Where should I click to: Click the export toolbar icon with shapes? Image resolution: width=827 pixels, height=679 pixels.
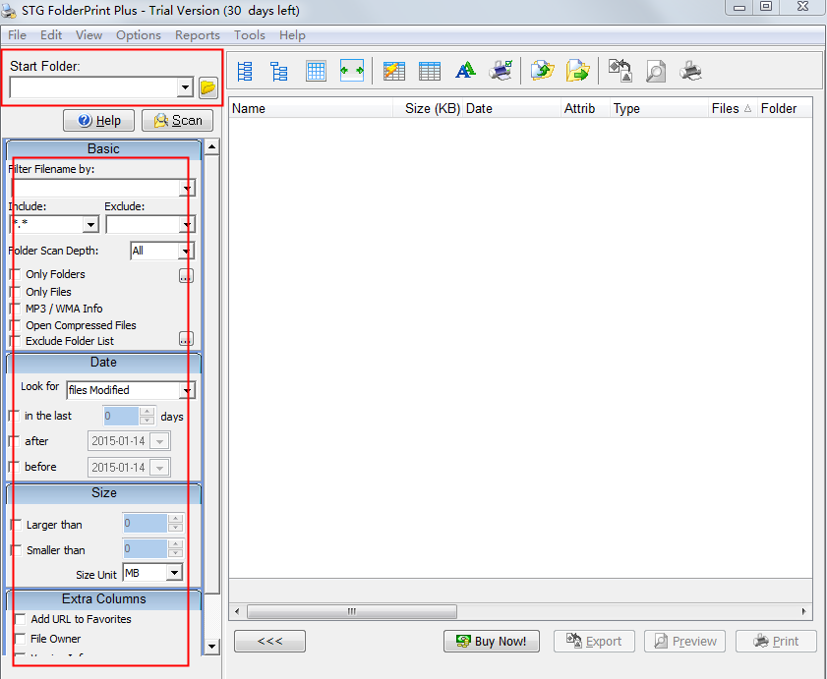click(x=620, y=70)
